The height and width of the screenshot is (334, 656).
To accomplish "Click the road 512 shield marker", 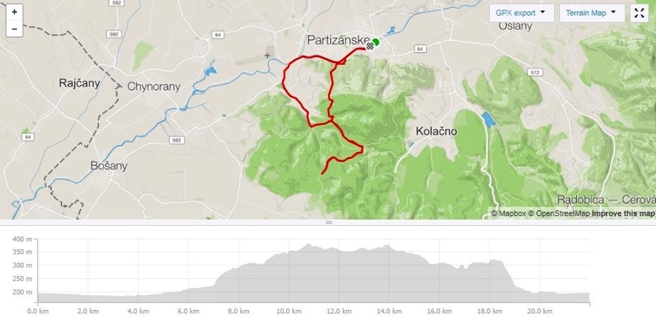I will click(534, 72).
